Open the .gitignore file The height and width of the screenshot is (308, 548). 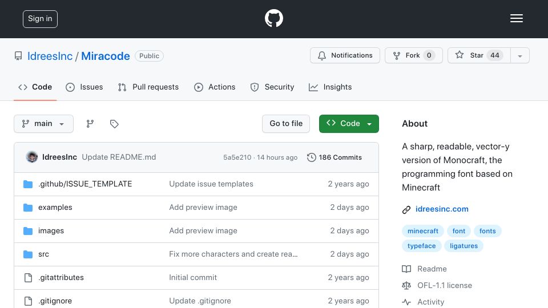point(55,301)
